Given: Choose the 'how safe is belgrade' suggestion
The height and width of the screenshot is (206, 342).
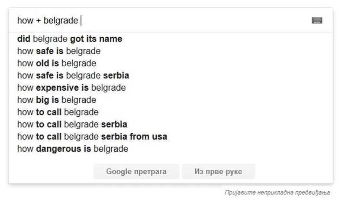Looking at the screenshot, I should [59, 51].
